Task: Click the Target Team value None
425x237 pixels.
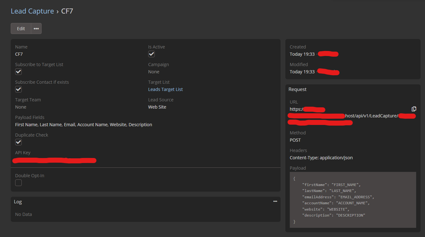Action: tap(21, 107)
